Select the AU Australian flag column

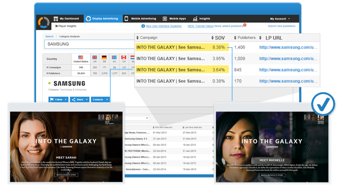tap(114, 59)
